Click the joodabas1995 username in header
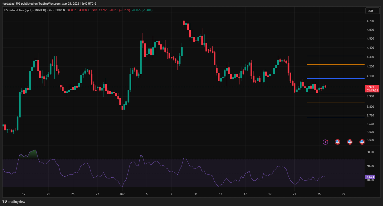This screenshot has width=383, height=206. (x=12, y=4)
